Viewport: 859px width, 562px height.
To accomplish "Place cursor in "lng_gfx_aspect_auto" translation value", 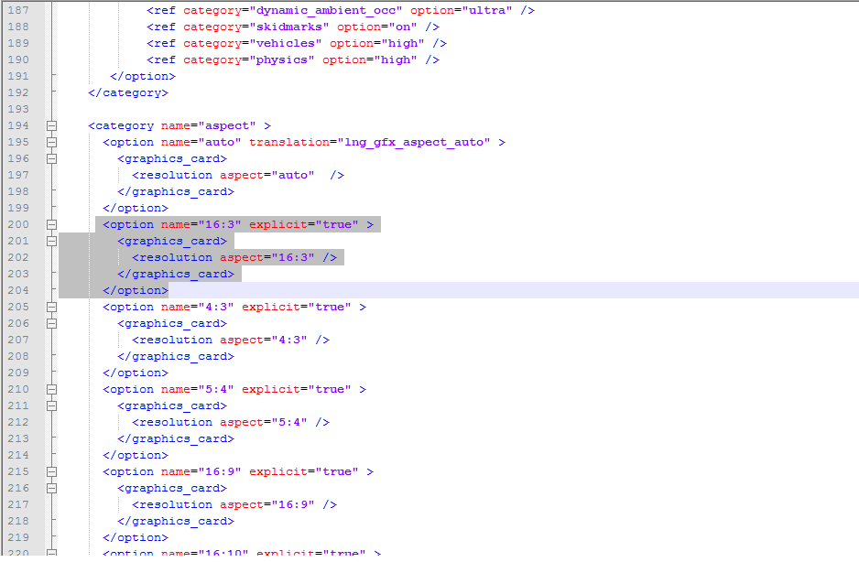I will coord(414,143).
